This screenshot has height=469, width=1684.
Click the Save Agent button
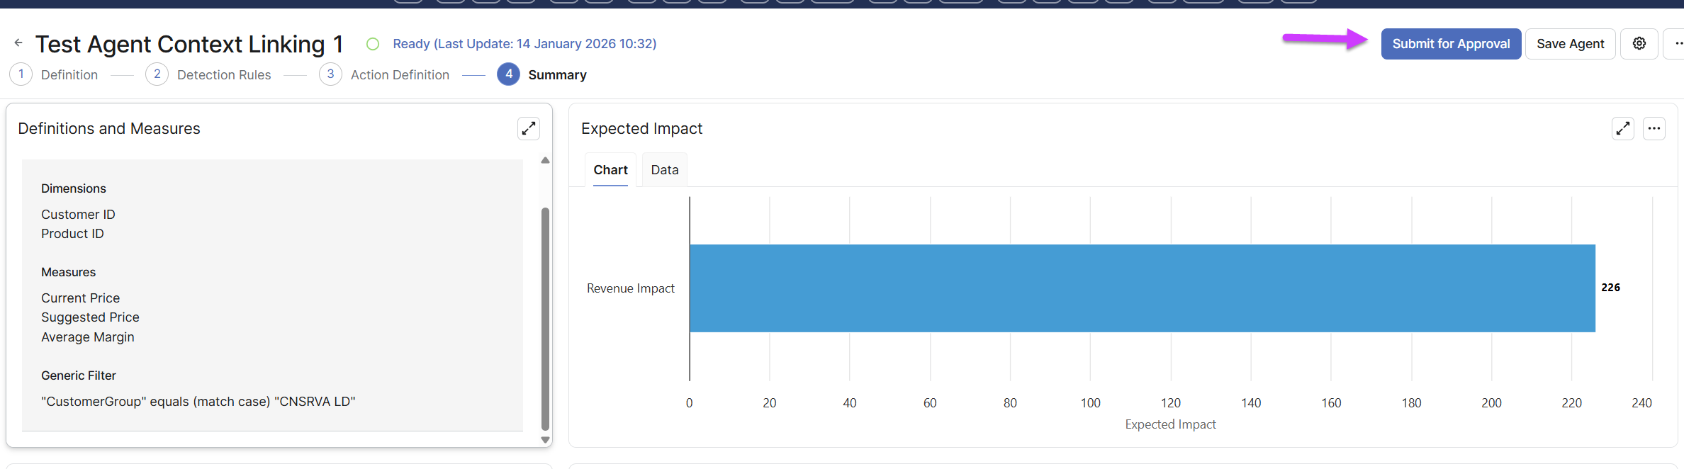click(x=1570, y=44)
